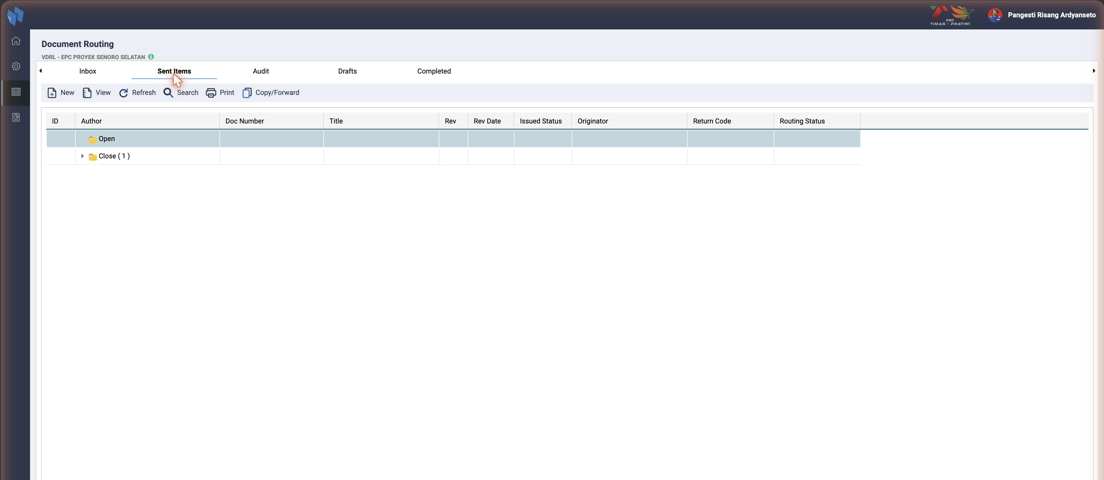Viewport: 1104px width, 480px height.
Task: Click the Copy/Forward icon
Action: pos(247,93)
